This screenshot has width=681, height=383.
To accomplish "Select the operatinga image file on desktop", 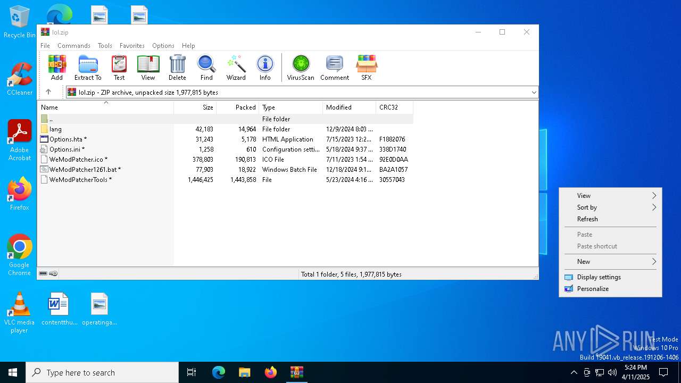I will coord(99,309).
